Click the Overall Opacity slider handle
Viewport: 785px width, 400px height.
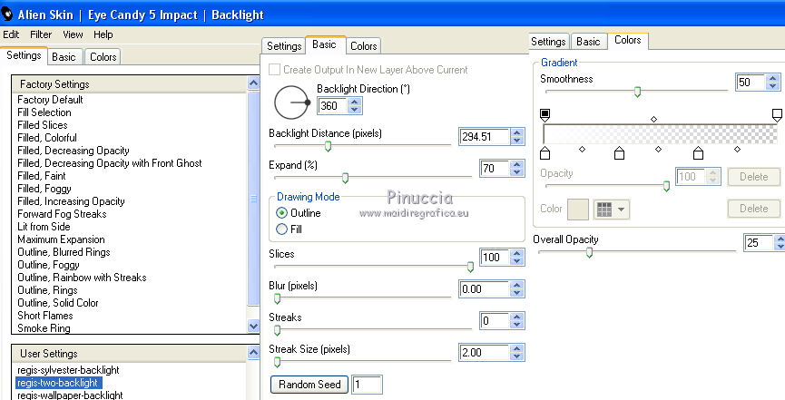589,252
